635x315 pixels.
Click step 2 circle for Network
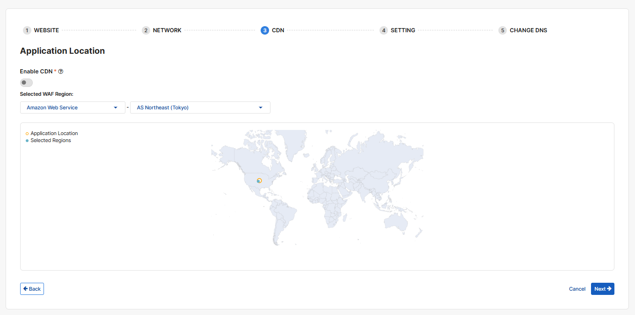(146, 30)
